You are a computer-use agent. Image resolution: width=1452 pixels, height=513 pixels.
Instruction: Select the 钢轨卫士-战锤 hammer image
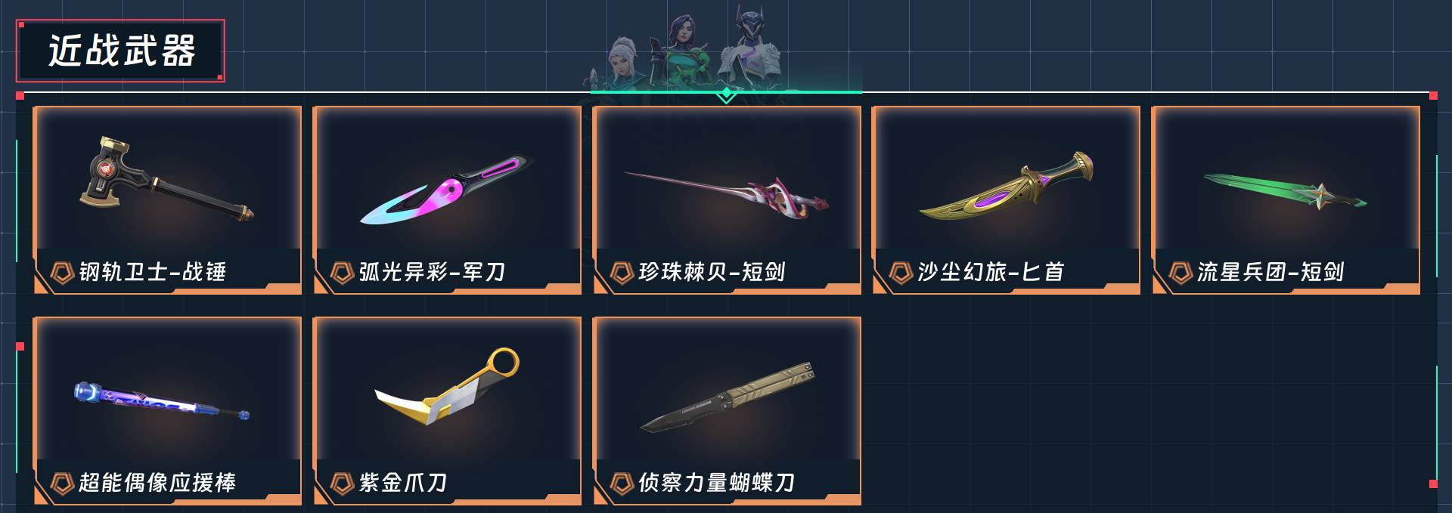tap(166, 180)
